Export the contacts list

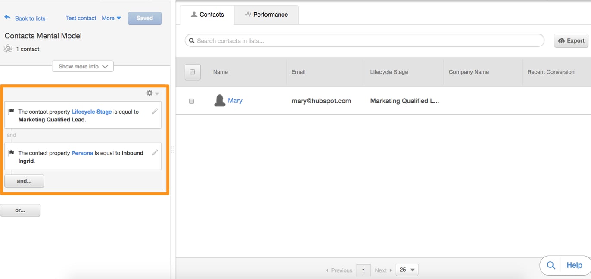tap(571, 40)
